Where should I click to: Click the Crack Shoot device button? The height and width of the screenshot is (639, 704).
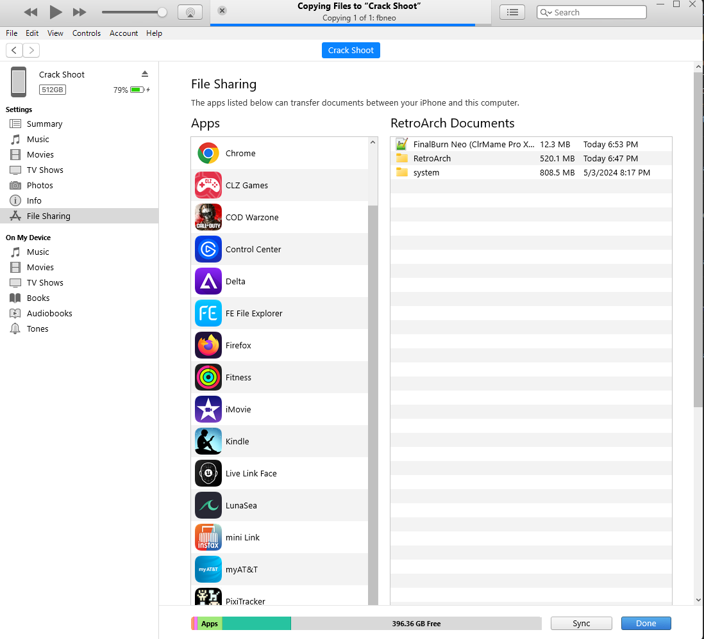pos(351,50)
